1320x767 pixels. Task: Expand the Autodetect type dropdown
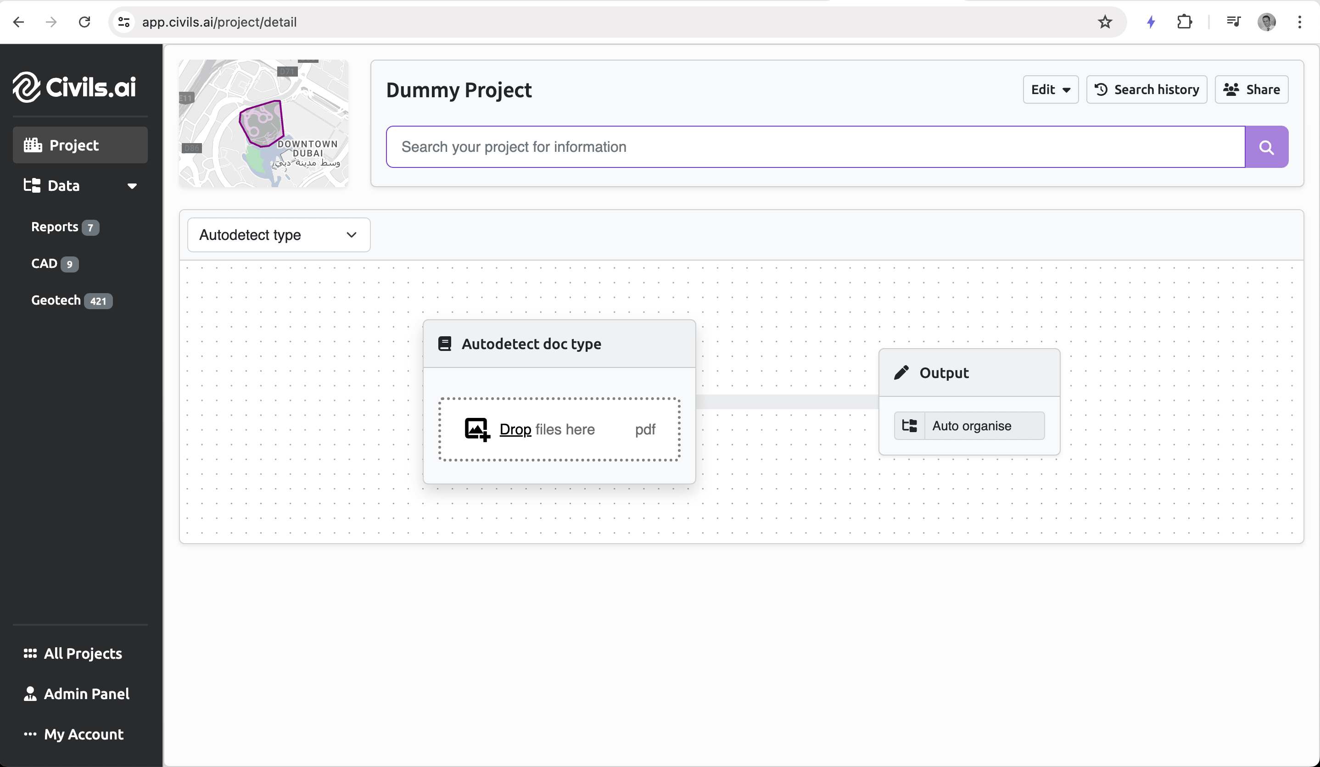click(279, 236)
